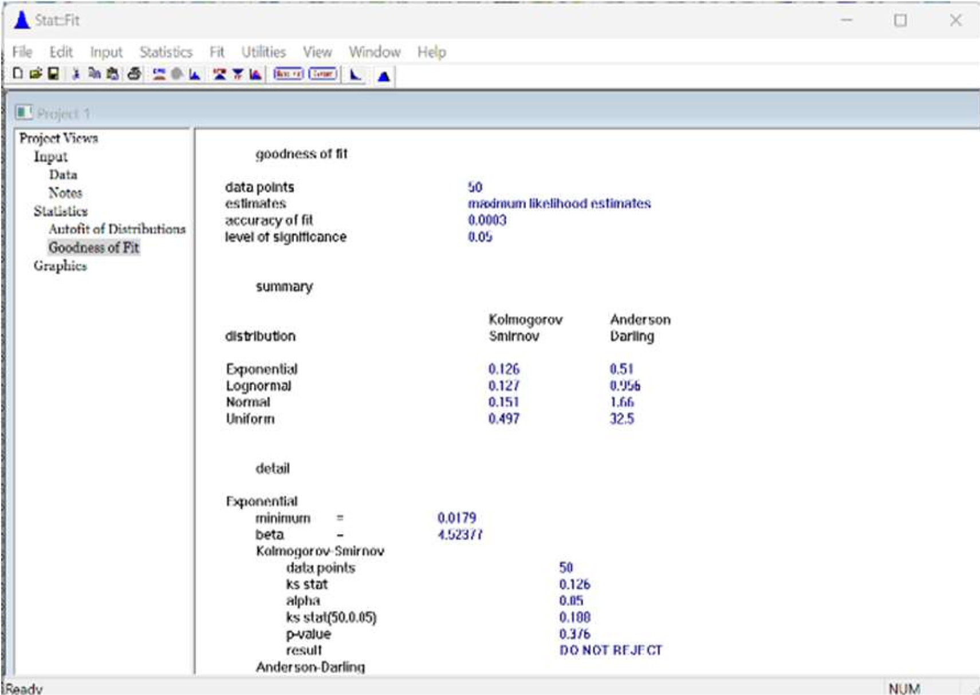This screenshot has height=695, width=980.
Task: Click the Print toolbar icon
Action: pyautogui.click(x=135, y=74)
